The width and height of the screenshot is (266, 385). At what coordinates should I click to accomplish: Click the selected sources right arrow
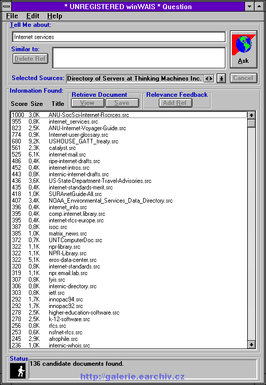[211, 79]
